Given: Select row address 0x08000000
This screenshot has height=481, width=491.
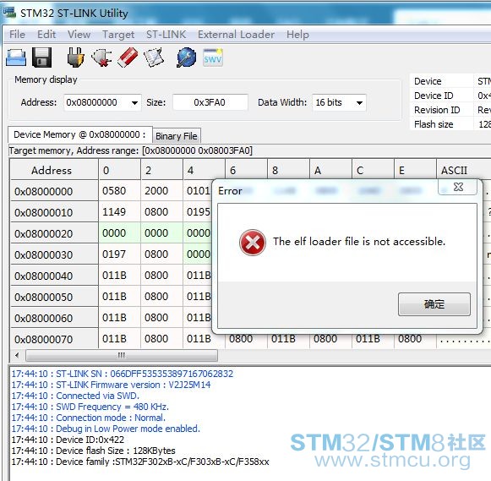Looking at the screenshot, I should click(54, 191).
